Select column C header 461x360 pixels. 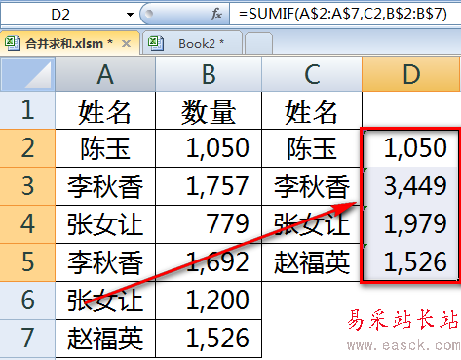312,74
